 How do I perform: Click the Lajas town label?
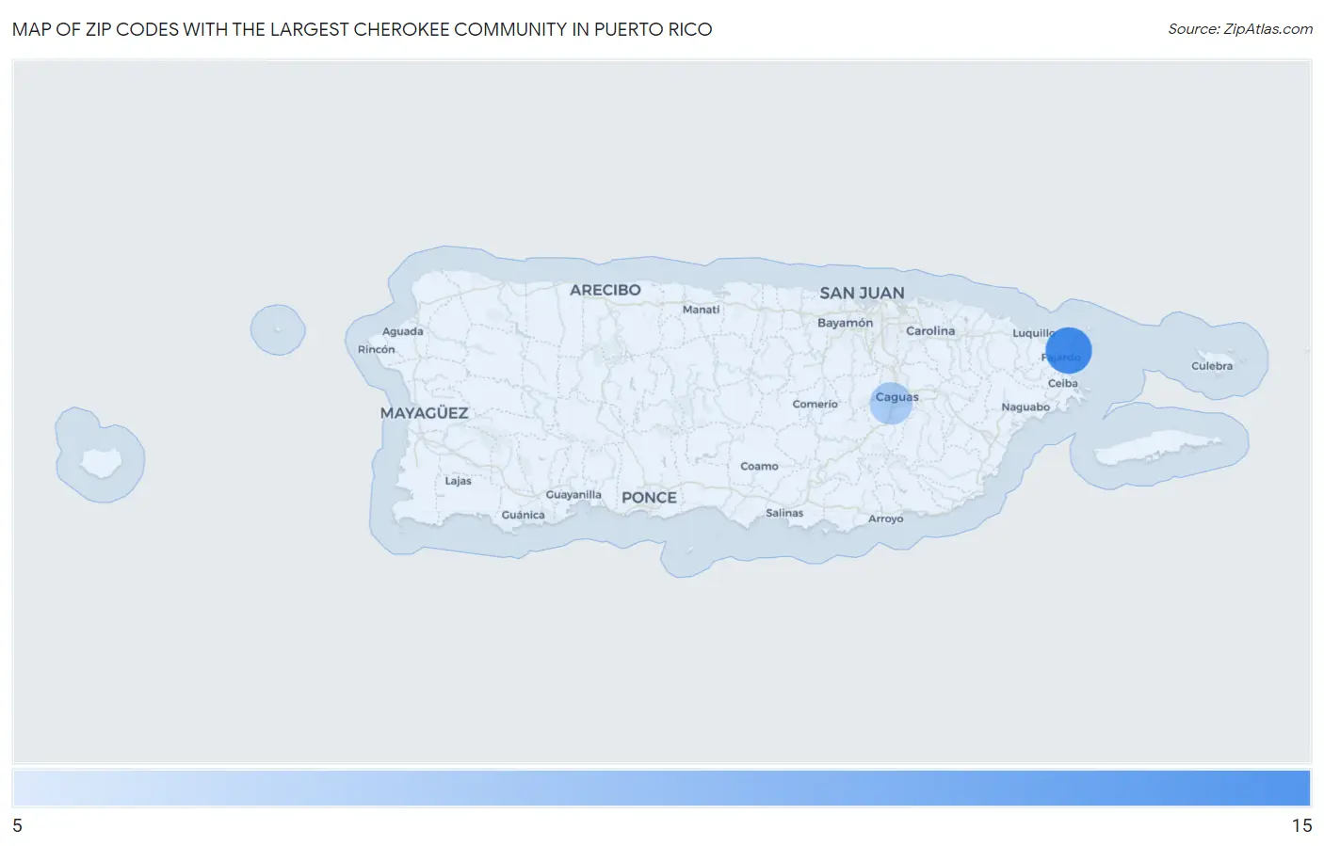[458, 481]
